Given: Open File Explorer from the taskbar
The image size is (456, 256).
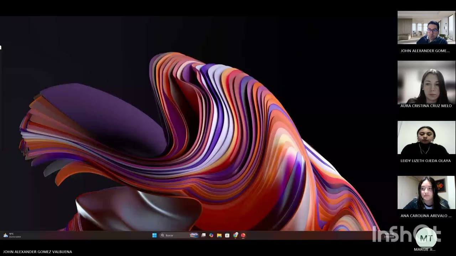Looking at the screenshot, I should (x=219, y=235).
